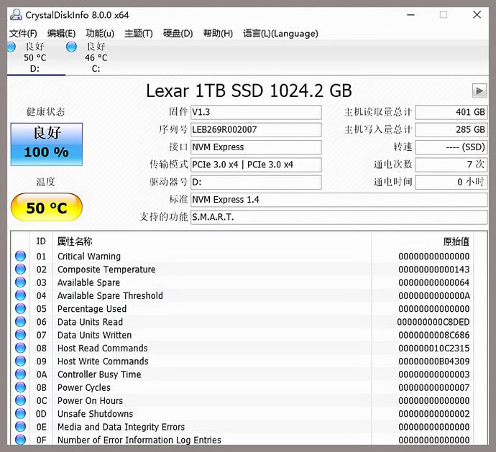The width and height of the screenshot is (496, 452).
Task: Click status icon of Power On Hours row
Action: tap(21, 400)
